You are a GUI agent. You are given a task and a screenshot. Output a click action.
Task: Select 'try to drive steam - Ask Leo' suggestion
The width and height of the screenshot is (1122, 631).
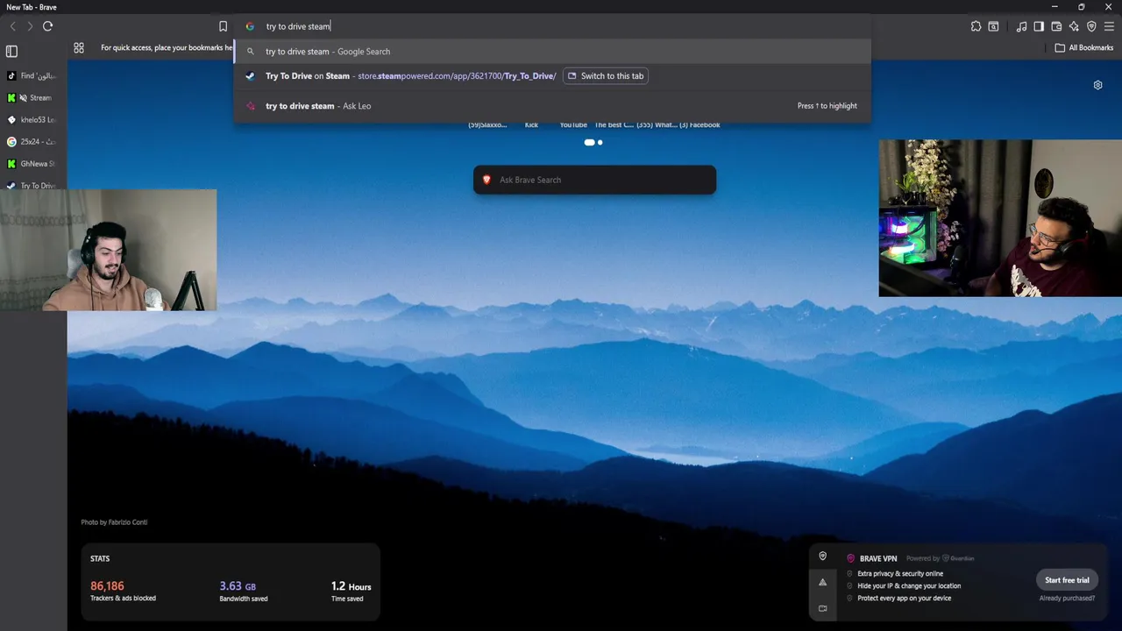(x=552, y=106)
